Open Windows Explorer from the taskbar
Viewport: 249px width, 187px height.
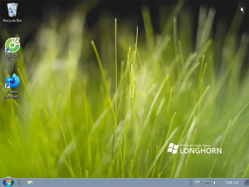pyautogui.click(x=30, y=182)
